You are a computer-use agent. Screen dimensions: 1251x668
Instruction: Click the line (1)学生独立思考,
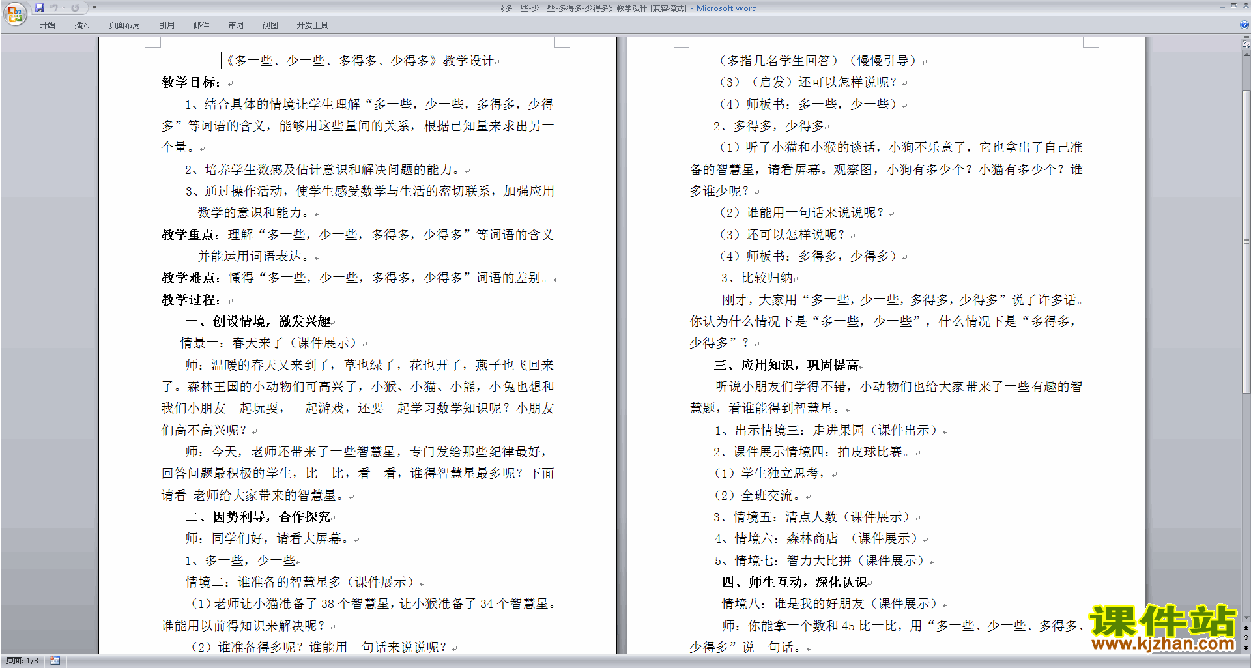[x=770, y=473]
